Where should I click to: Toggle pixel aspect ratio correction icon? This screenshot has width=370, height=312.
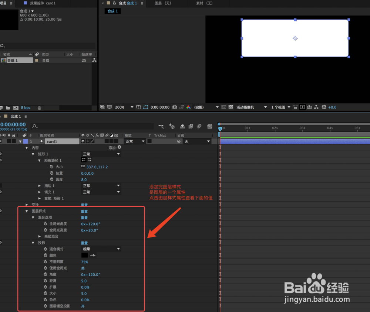pos(295,107)
